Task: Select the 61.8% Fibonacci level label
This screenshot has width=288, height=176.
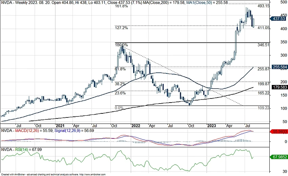Action: (120, 69)
